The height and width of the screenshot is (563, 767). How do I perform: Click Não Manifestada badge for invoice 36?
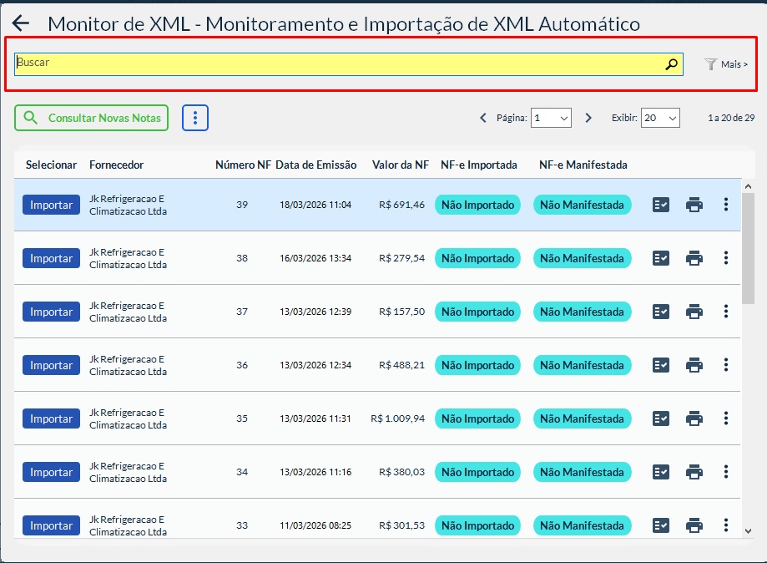tap(582, 365)
